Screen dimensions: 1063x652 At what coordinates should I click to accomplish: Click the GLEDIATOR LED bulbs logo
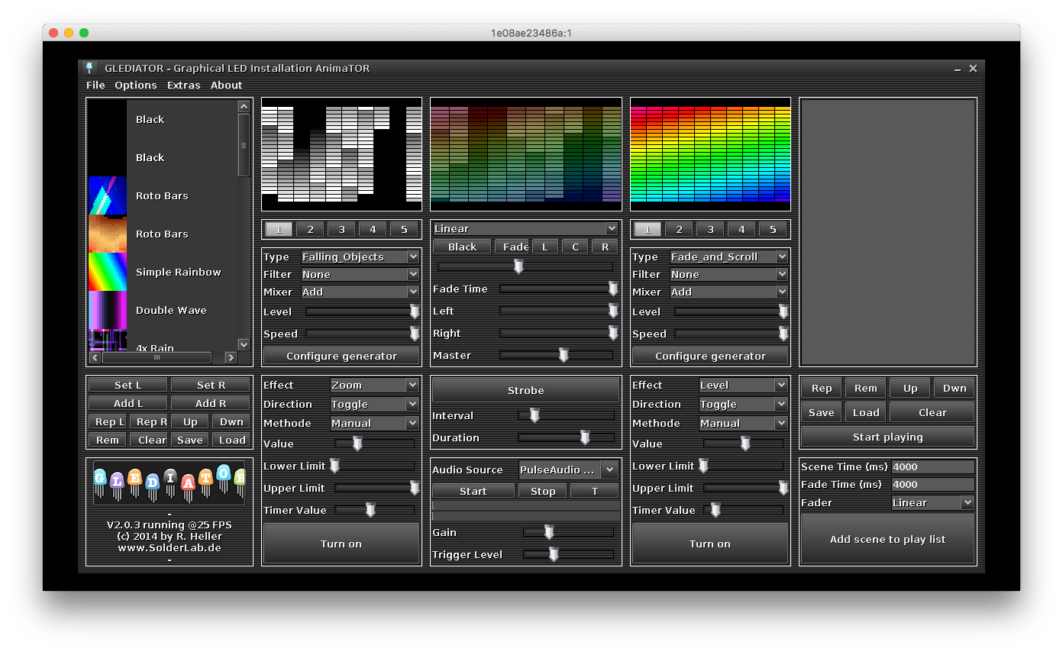tap(169, 482)
